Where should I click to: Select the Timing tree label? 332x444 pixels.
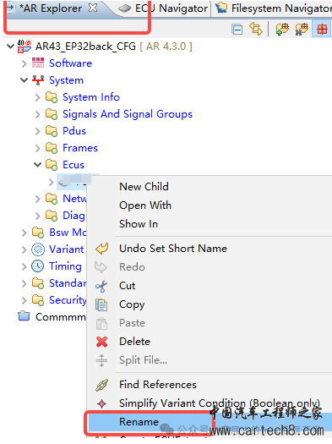point(65,266)
